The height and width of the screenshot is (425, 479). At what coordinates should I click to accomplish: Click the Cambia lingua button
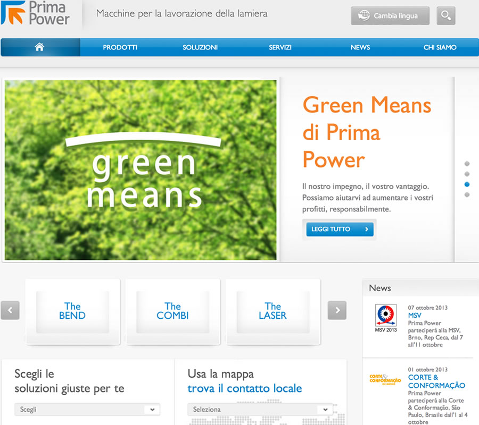[x=390, y=15]
